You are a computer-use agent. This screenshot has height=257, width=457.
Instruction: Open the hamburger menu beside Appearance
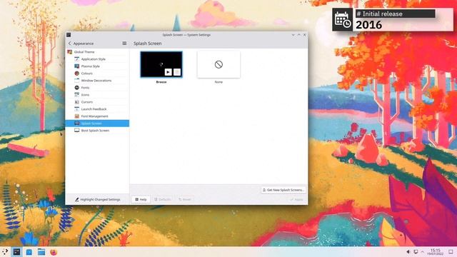pyautogui.click(x=124, y=44)
